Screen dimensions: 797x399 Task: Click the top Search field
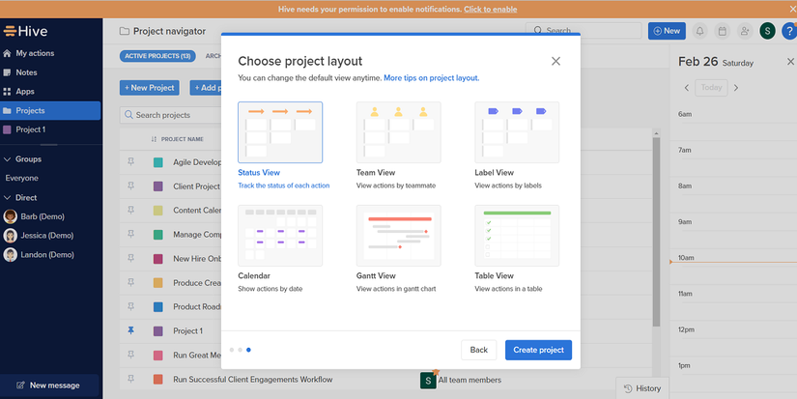pyautogui.click(x=584, y=31)
